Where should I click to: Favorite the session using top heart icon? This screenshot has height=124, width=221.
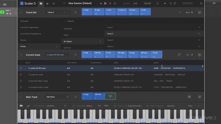click(64, 3)
